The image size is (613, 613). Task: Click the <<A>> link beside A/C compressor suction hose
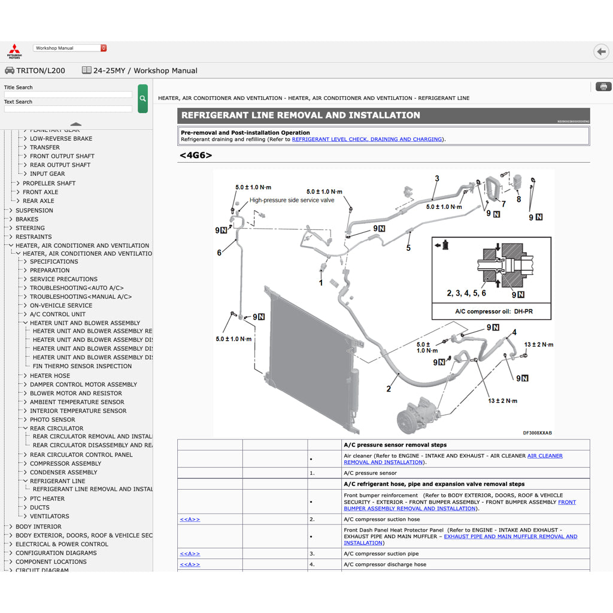click(189, 519)
